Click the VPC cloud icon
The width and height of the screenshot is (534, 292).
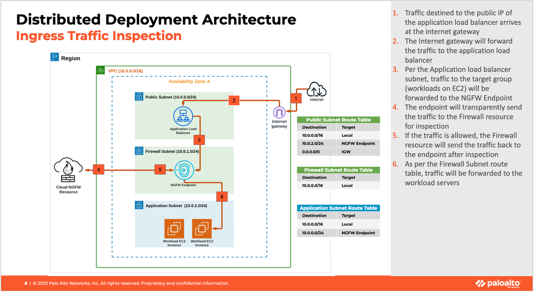[x=101, y=71]
